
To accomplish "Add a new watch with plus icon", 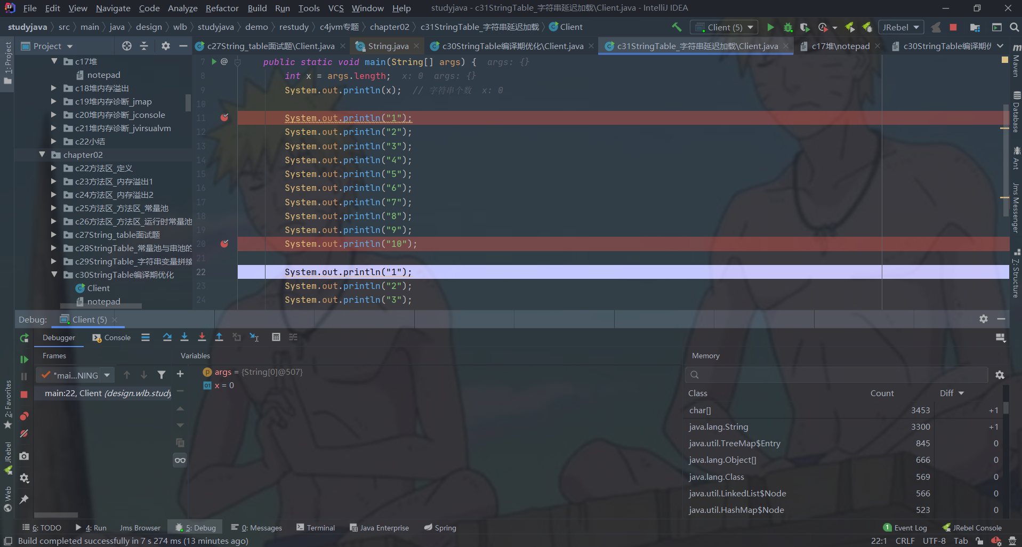I will pyautogui.click(x=180, y=374).
